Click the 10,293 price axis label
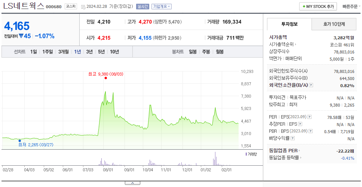The image size is (362, 187). 247,71
